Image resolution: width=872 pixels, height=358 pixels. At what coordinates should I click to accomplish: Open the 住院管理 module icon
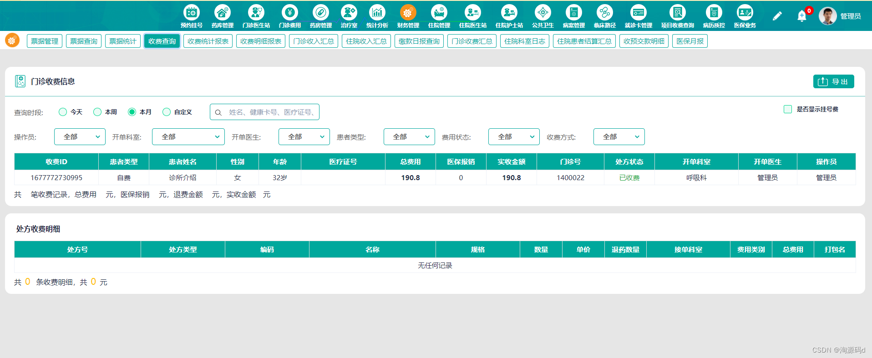pos(439,13)
